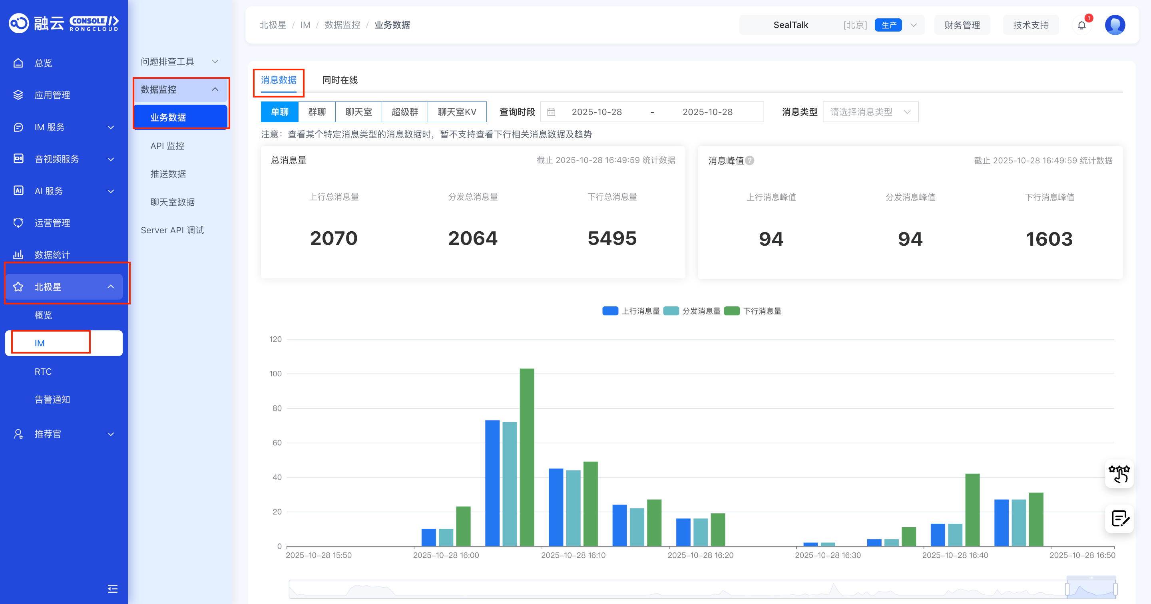Collapse sidebar using bottom menu icon

click(113, 589)
